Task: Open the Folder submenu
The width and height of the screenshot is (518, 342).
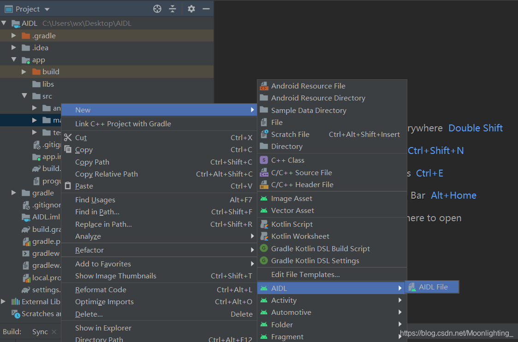Action: pyautogui.click(x=332, y=324)
